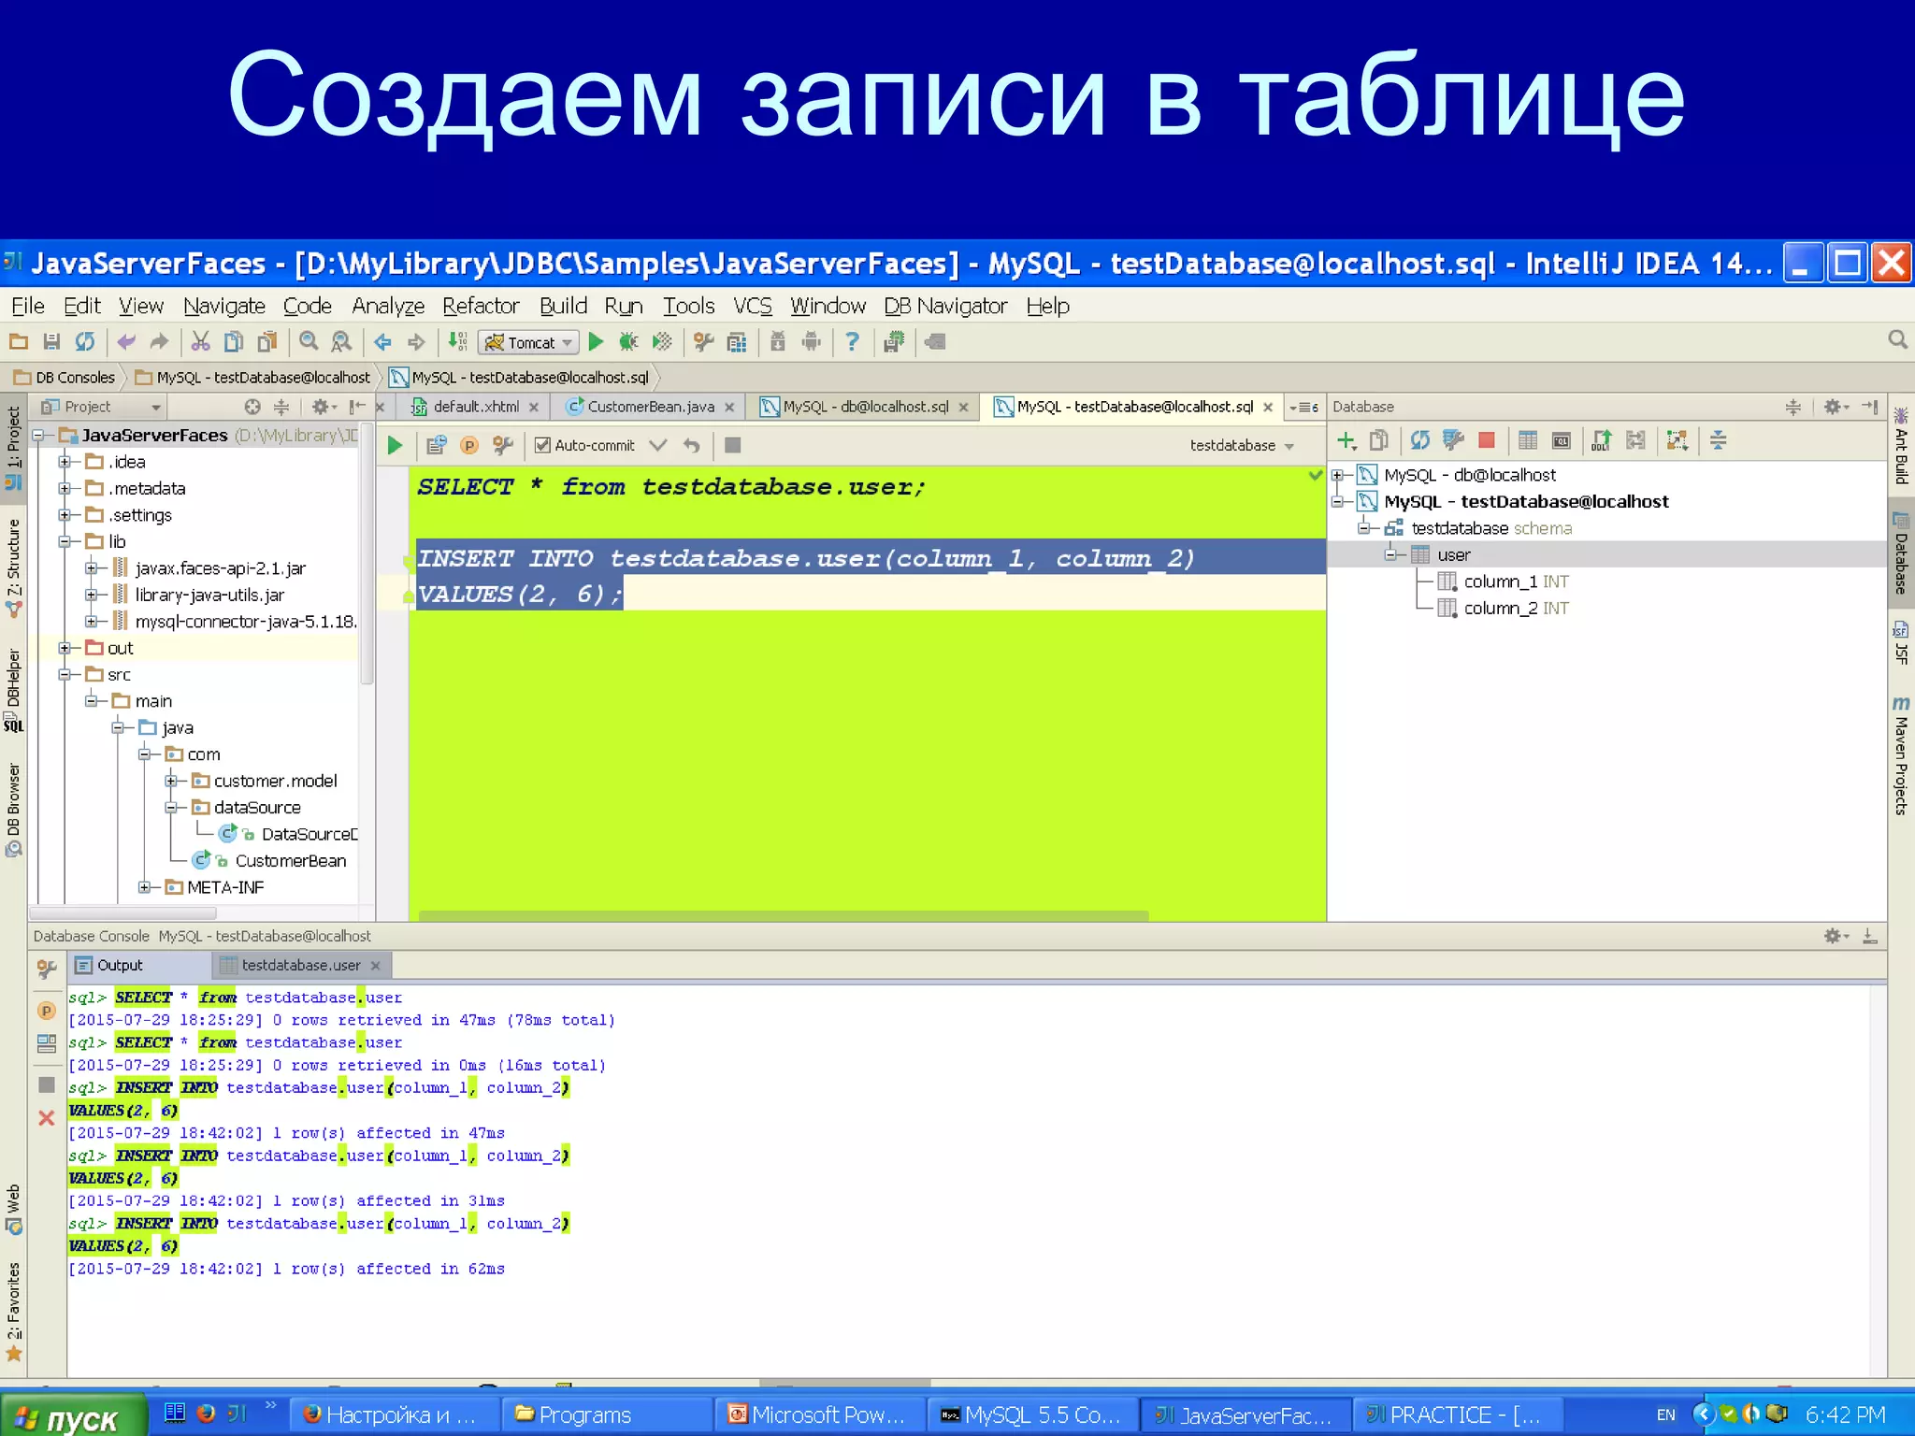Open the Refactor menu

click(481, 307)
